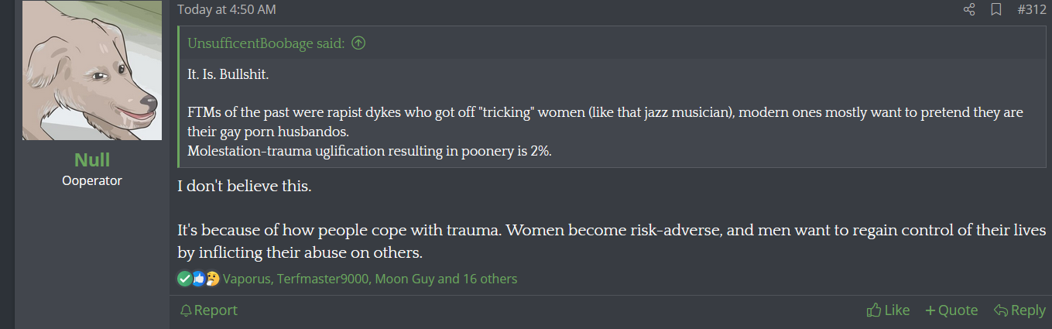Viewport: 1052px width, 329px height.
Task: Open Terfmaster9000's profile in reactions
Action: [320, 279]
